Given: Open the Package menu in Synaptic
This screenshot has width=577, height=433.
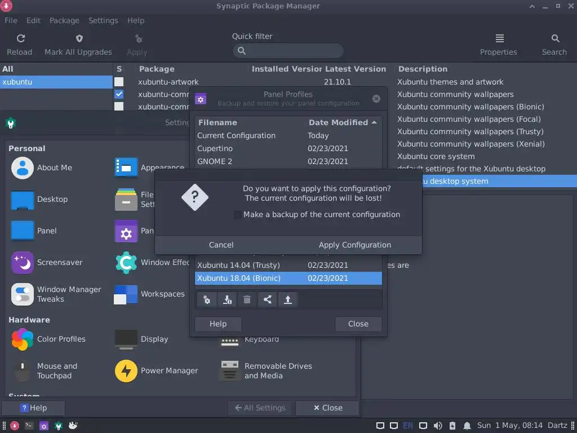Looking at the screenshot, I should 64,21.
